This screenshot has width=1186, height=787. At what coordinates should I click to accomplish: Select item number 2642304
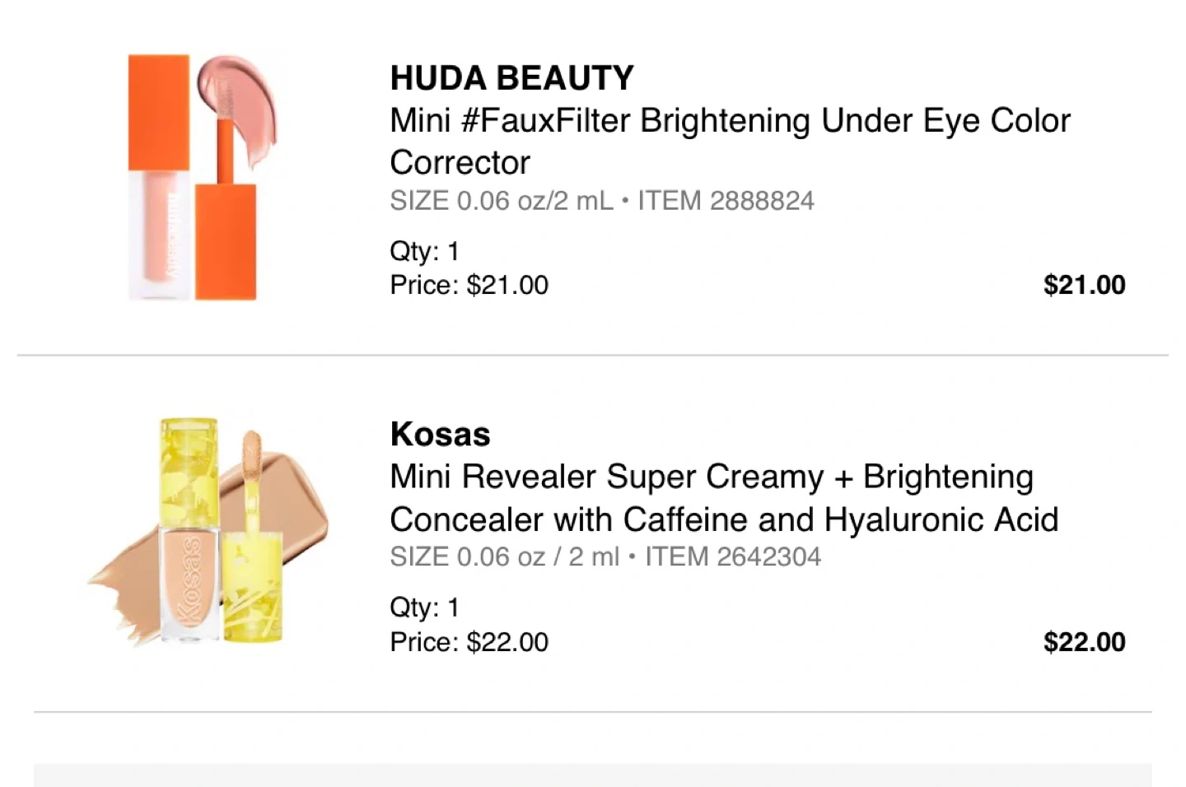tap(733, 557)
